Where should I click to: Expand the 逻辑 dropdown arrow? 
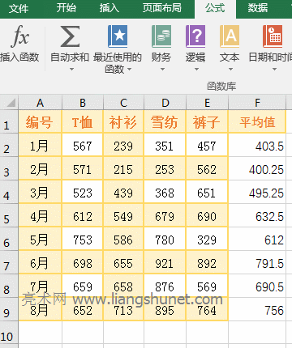tap(196, 70)
